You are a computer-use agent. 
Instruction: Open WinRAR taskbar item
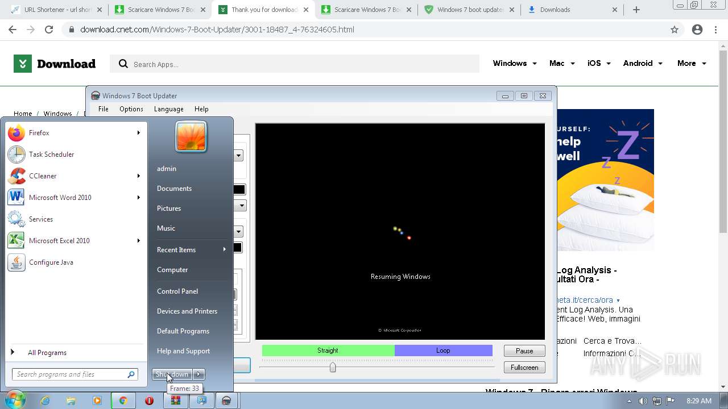(x=175, y=400)
